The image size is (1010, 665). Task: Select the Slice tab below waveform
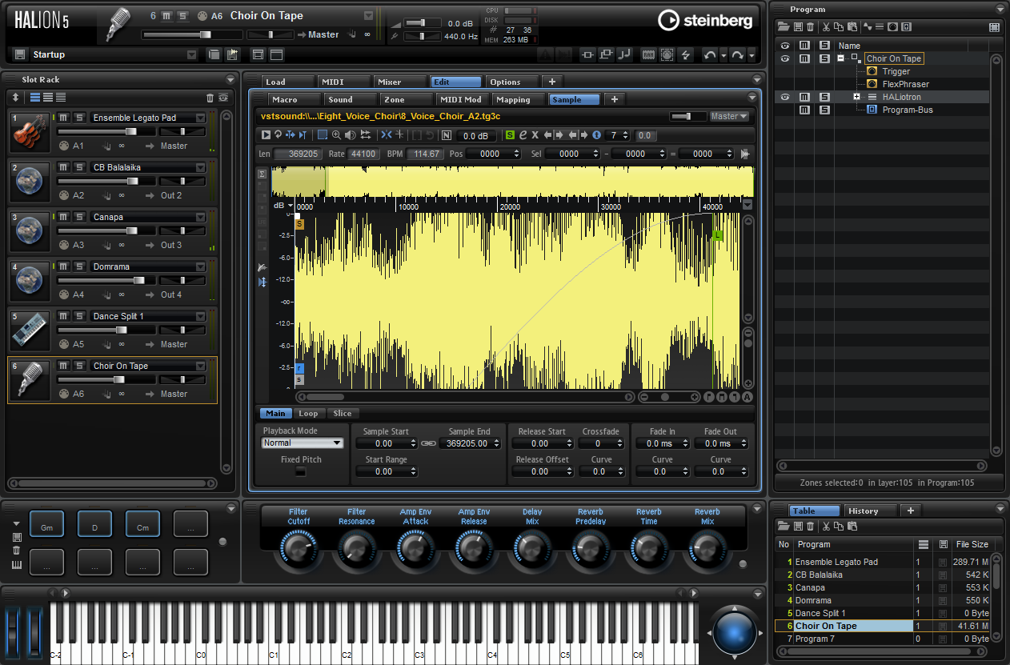[343, 414]
